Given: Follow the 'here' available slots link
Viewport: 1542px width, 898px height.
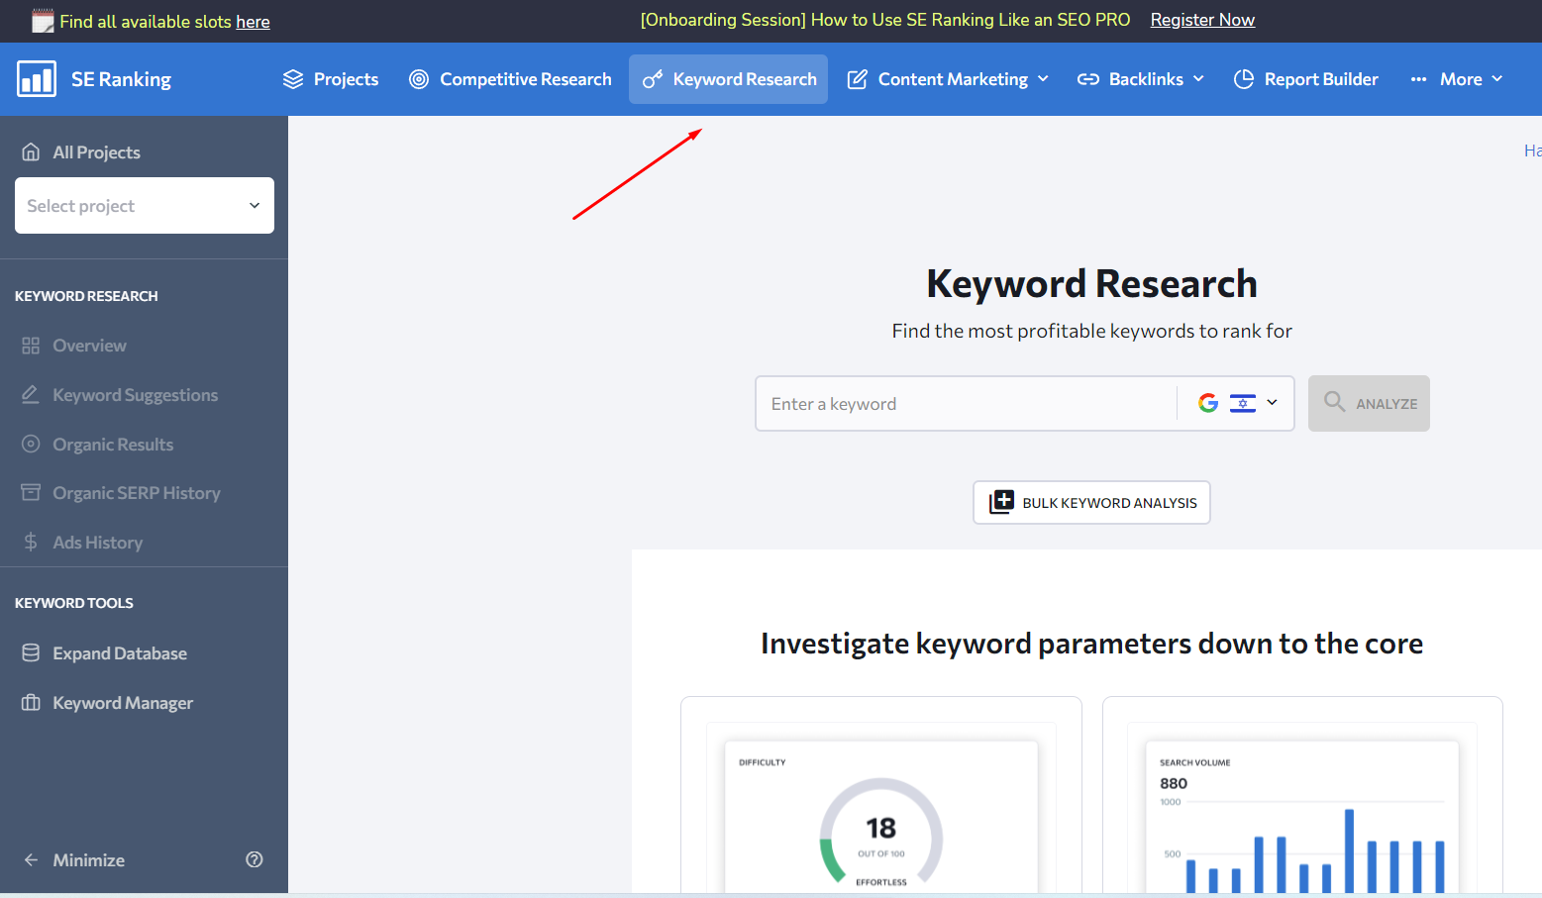Looking at the screenshot, I should (253, 22).
